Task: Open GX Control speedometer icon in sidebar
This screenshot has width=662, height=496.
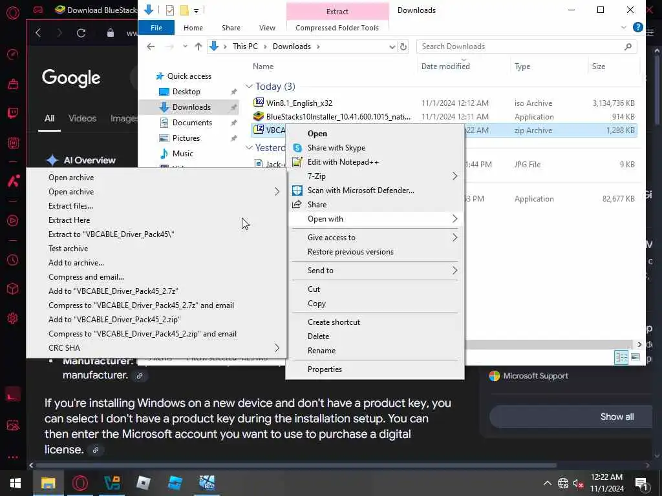Action: (13, 54)
